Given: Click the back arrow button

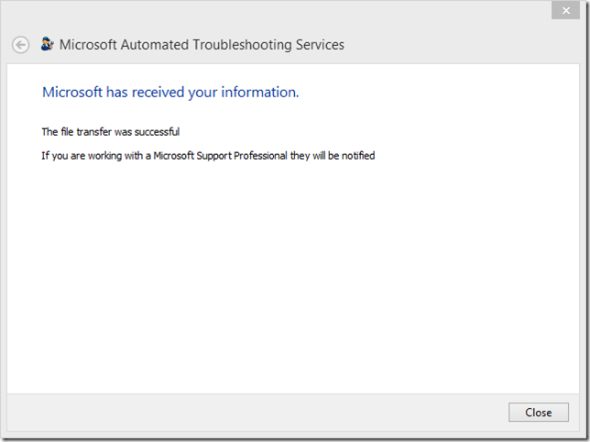Looking at the screenshot, I should pyautogui.click(x=20, y=45).
